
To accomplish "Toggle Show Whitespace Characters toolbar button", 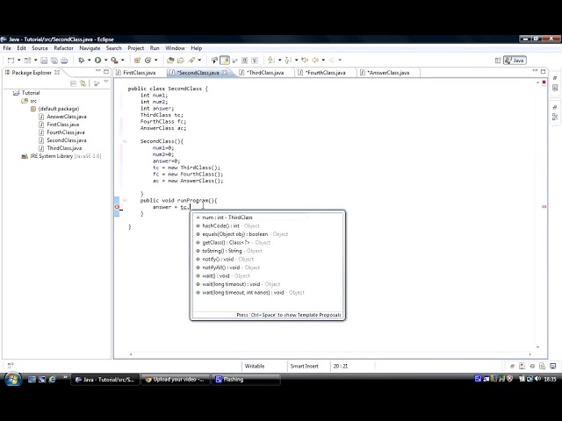I will click(x=255, y=61).
